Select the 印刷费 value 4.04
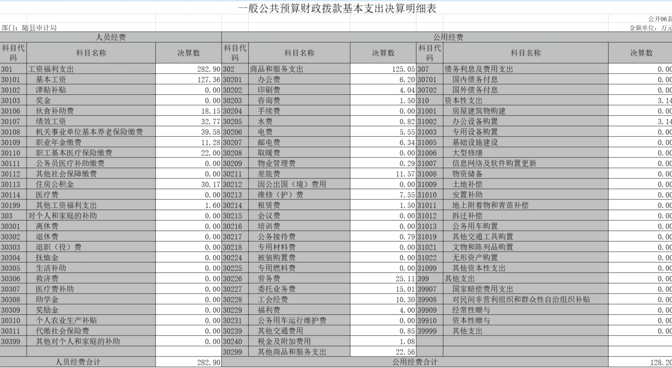Image resolution: width=672 pixels, height=368 pixels. [x=383, y=90]
